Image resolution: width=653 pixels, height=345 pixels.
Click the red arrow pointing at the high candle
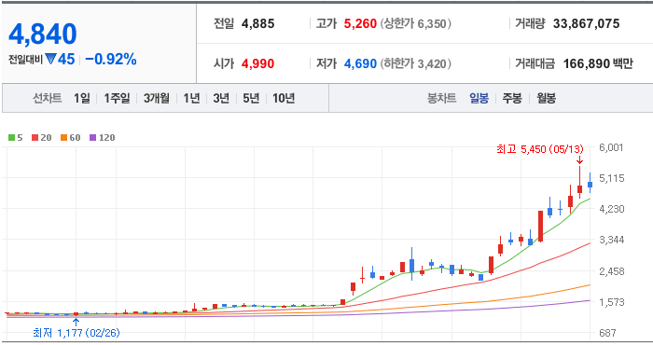pos(579,160)
